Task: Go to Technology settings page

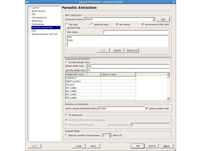Action: coord(38,24)
